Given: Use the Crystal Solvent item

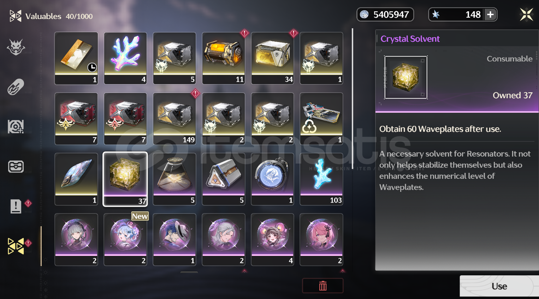Looking at the screenshot, I should pos(499,286).
